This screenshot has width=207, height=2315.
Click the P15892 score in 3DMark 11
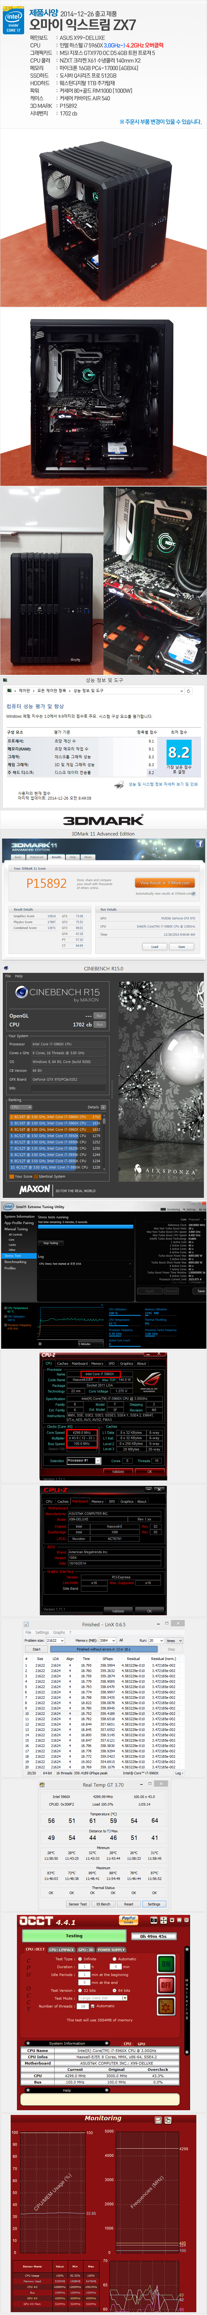(47, 883)
